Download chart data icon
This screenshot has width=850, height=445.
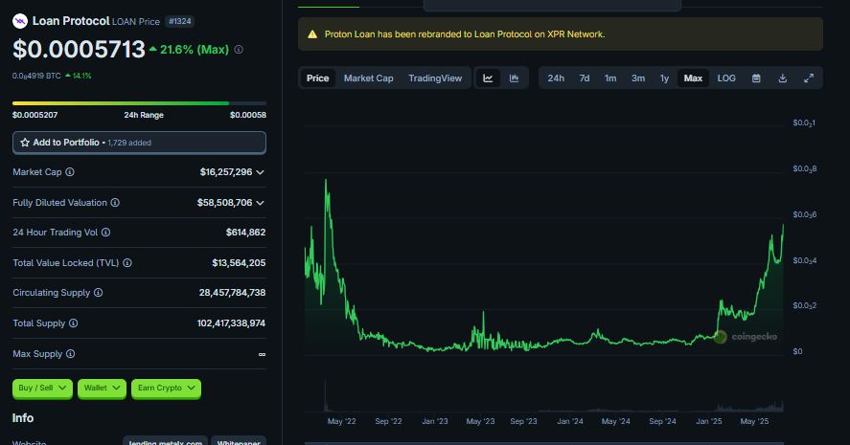coord(782,78)
